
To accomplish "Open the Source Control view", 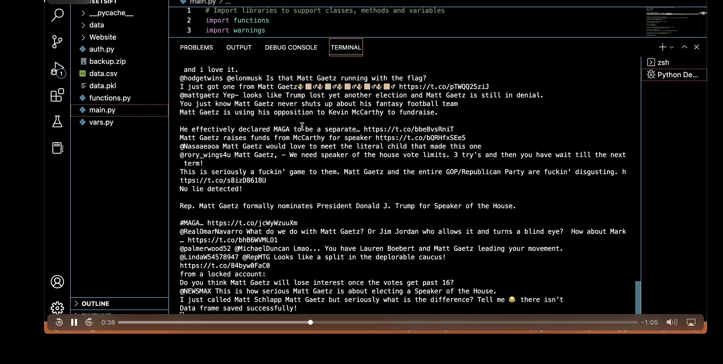I will (x=57, y=42).
